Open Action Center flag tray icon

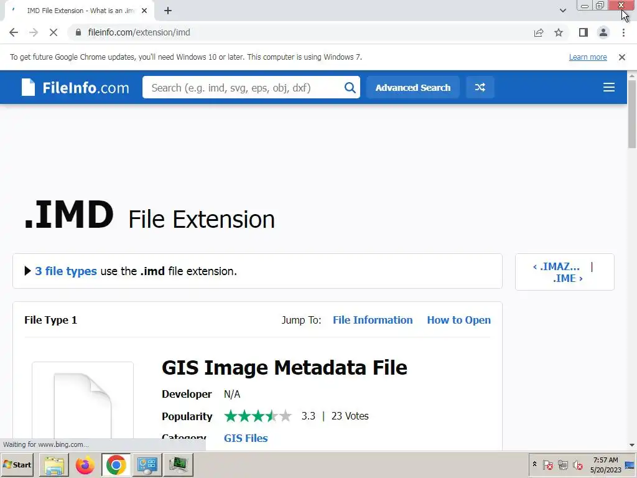[x=547, y=464]
